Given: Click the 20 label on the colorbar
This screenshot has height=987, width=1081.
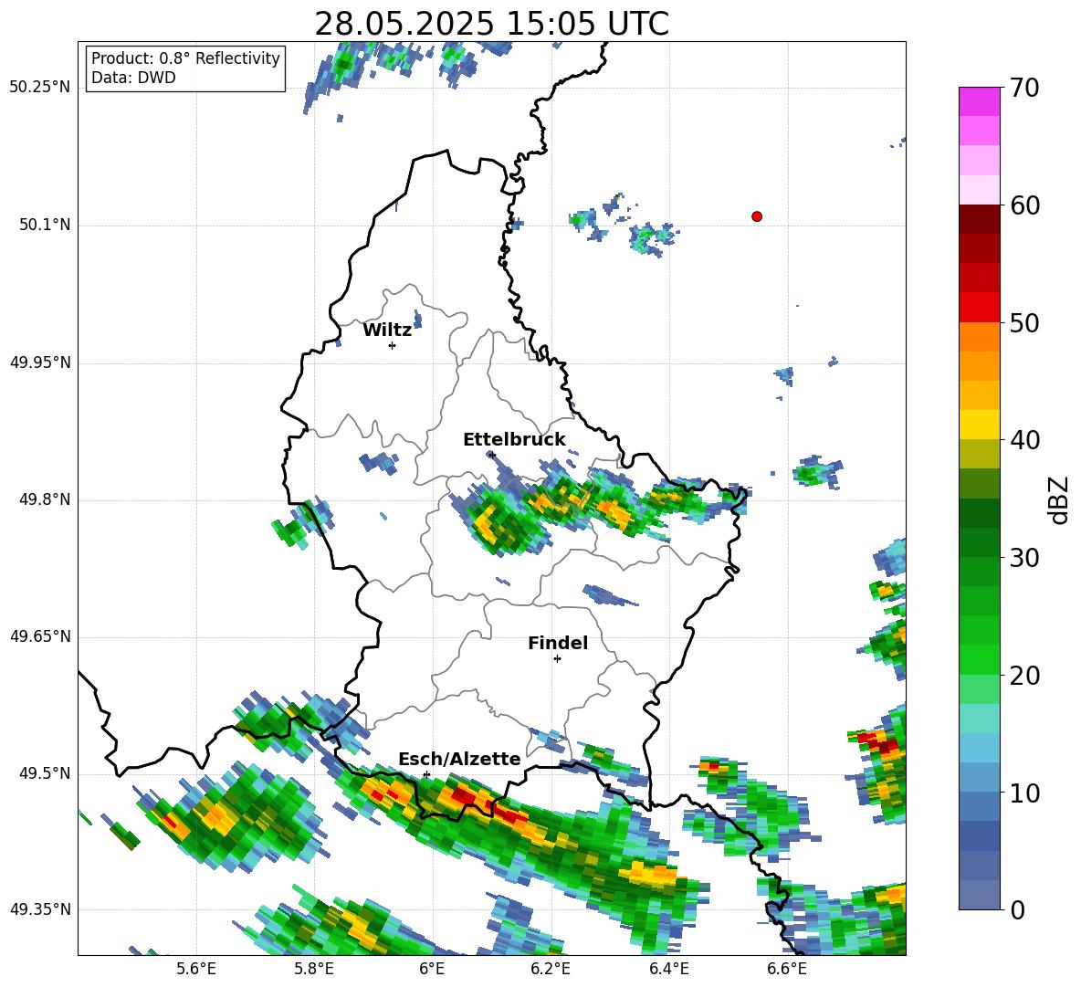Looking at the screenshot, I should 1023,676.
